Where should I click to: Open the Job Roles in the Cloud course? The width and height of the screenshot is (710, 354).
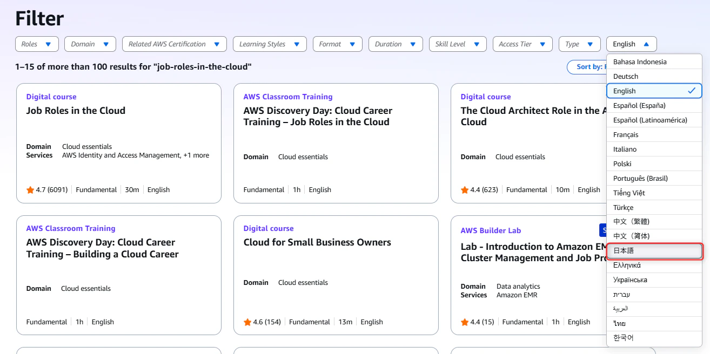point(76,111)
